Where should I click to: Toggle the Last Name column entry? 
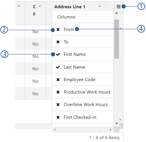click(83, 67)
